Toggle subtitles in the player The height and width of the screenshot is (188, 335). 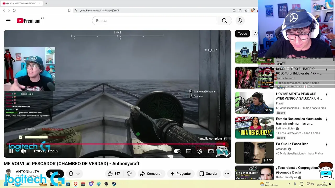pos(188,151)
